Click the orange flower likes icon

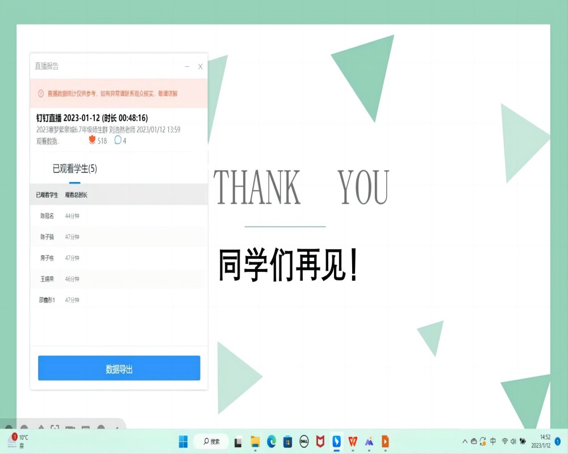93,140
